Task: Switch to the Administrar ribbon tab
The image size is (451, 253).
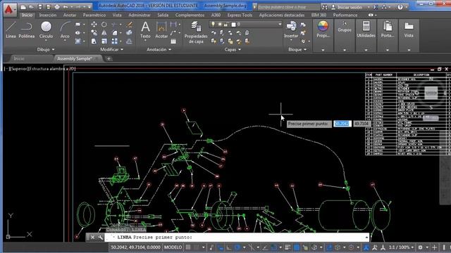Action: [140, 15]
